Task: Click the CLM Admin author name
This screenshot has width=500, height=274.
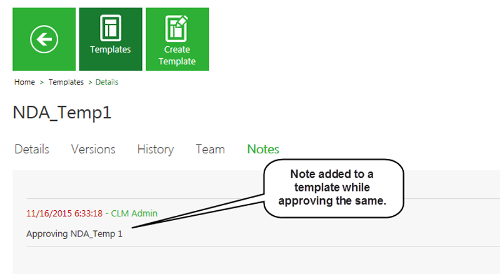Action: (134, 213)
